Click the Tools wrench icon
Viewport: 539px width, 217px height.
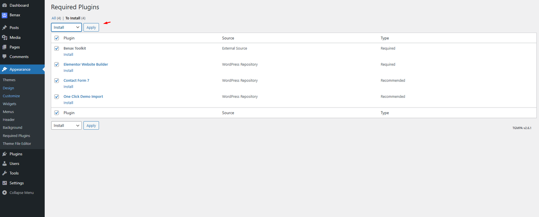pos(4,173)
